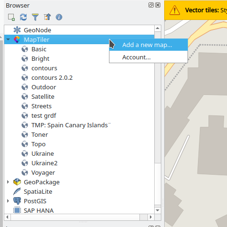Collapse the MapTiler tree node
This screenshot has width=227, height=227.
tap(8, 39)
